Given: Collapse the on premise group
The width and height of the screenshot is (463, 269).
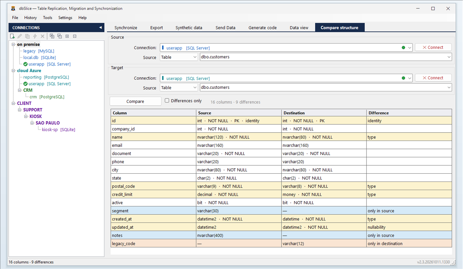Looking at the screenshot, I should [13, 44].
